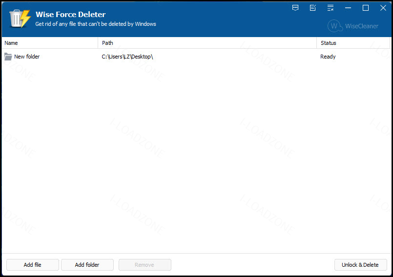Open the feedback chat bubble icon

(x=295, y=8)
